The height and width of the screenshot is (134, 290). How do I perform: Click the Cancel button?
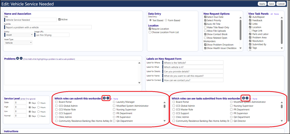281,4
